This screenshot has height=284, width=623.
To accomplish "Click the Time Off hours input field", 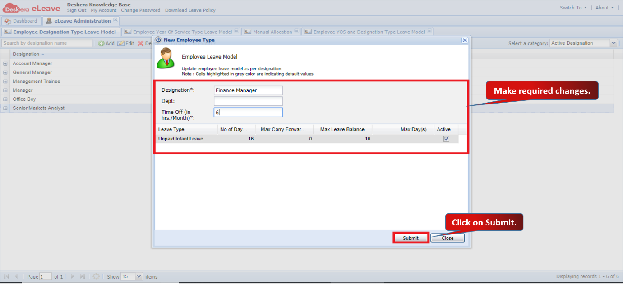I will pyautogui.click(x=248, y=112).
